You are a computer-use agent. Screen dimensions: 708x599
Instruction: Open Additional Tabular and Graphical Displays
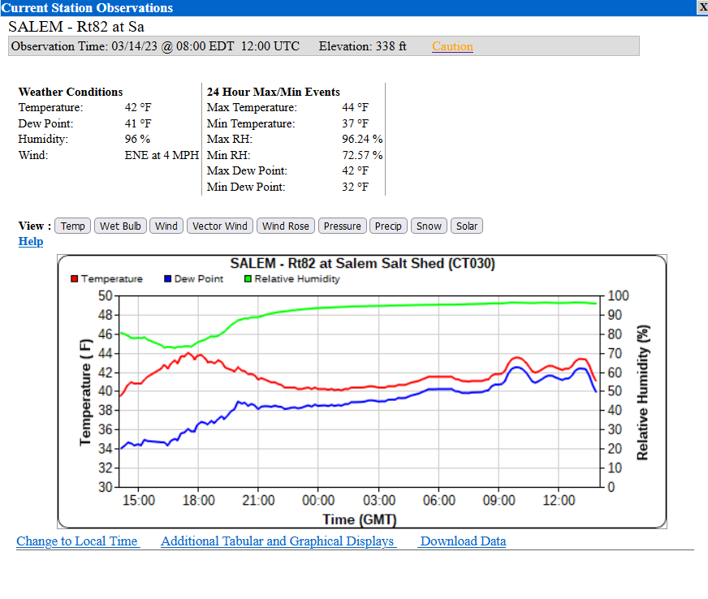pyautogui.click(x=278, y=541)
